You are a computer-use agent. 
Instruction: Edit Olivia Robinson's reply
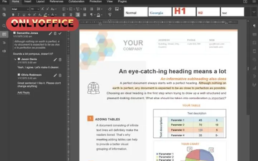click(55, 75)
